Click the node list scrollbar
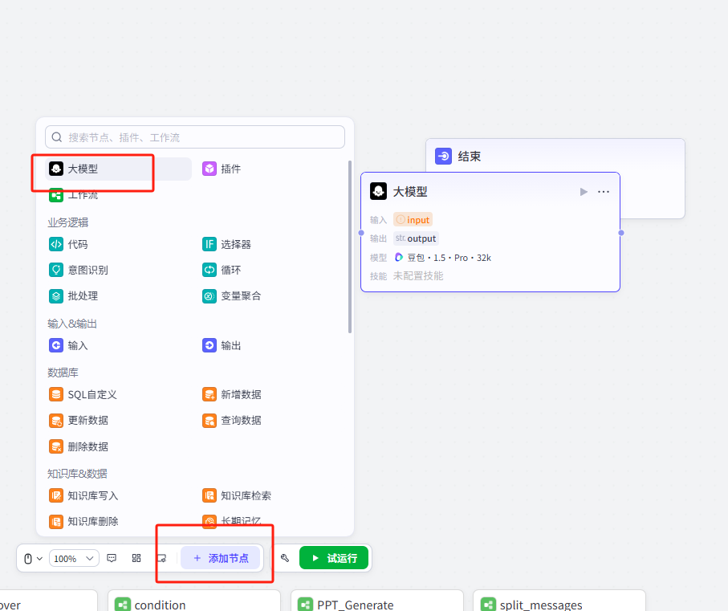728x611 pixels. (x=350, y=246)
